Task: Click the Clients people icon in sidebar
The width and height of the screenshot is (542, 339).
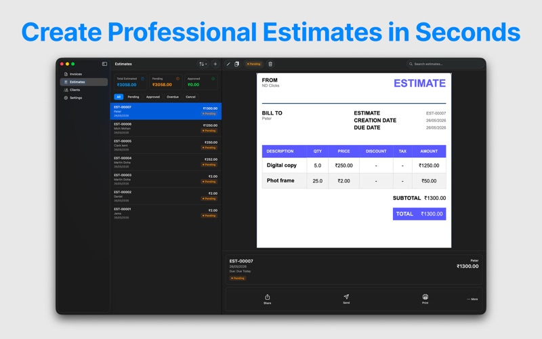Action: tap(66, 90)
